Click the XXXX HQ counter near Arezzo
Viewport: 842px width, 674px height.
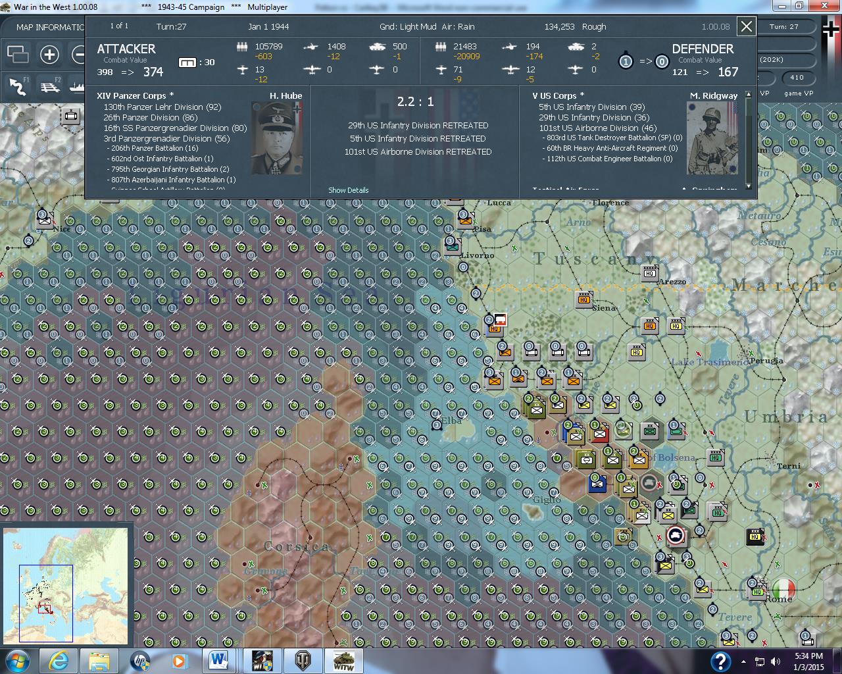point(650,272)
